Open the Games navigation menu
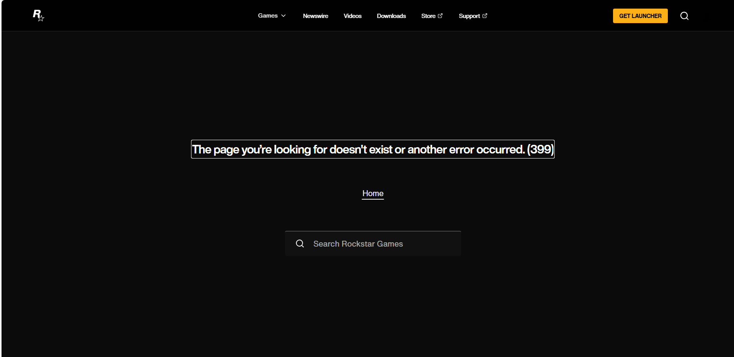 click(x=268, y=16)
